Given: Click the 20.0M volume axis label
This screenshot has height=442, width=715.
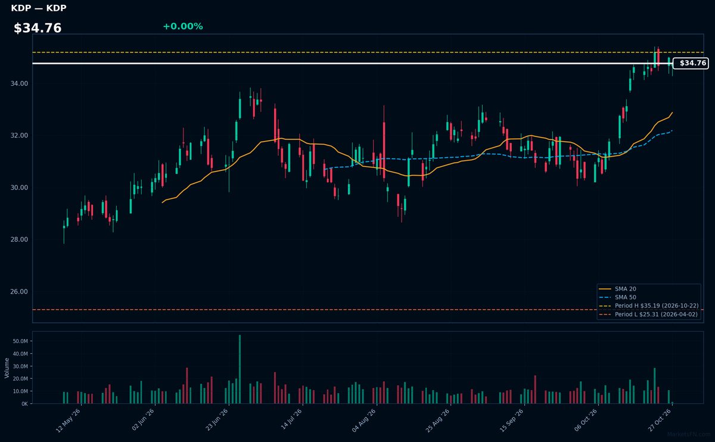Looking at the screenshot, I should pyautogui.click(x=20, y=379).
